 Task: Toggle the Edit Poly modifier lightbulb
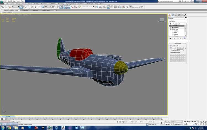point(170,29)
